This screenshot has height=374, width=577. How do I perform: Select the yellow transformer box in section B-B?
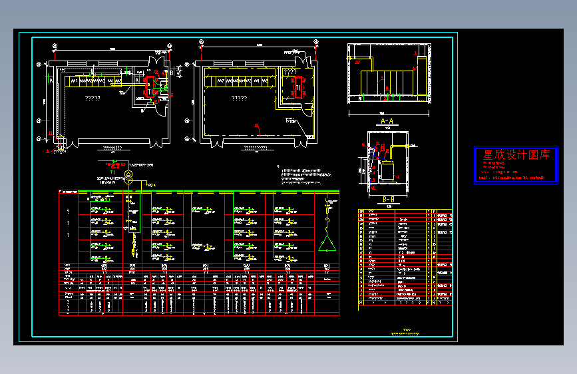coord(387,170)
